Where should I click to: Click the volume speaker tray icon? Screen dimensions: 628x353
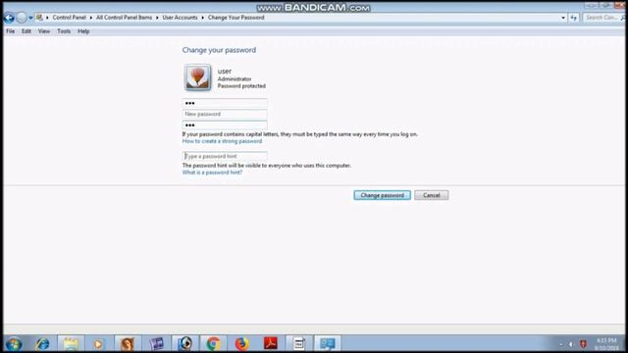point(571,344)
